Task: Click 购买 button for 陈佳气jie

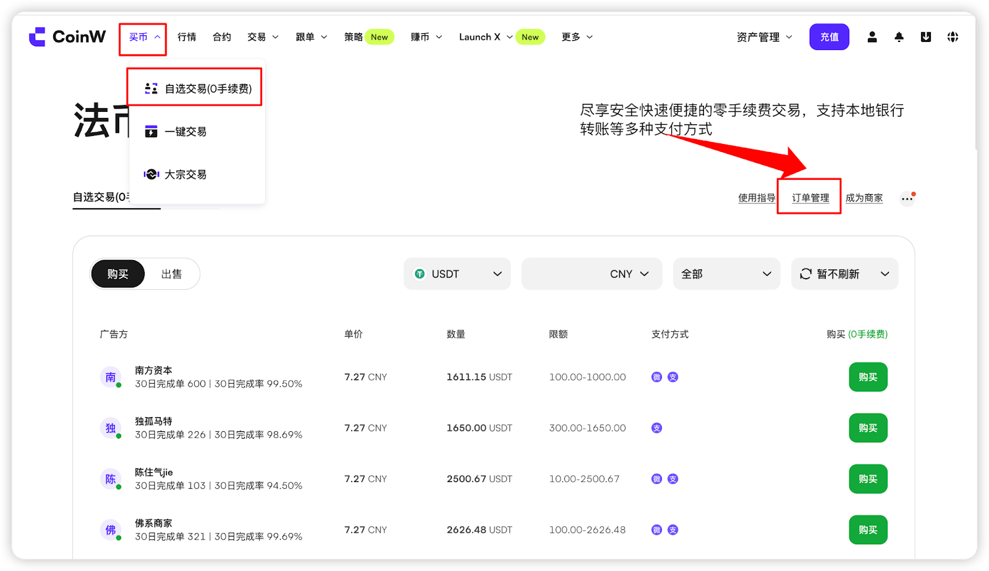Action: (868, 479)
